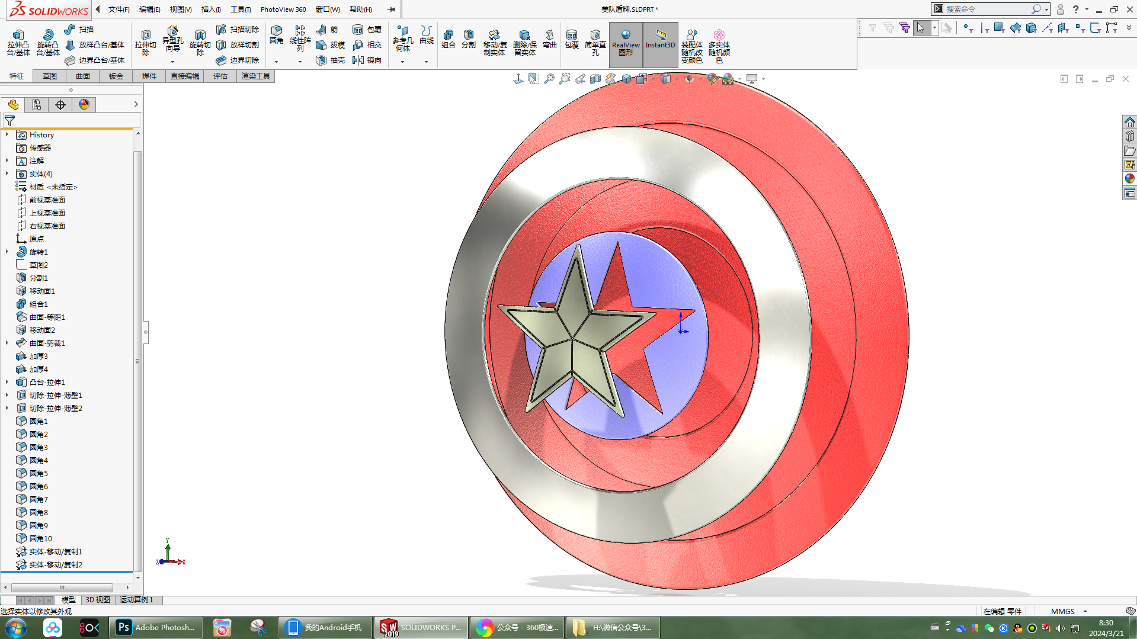Image resolution: width=1137 pixels, height=639 pixels.
Task: Open the 参考几何体 reference geometry tool
Action: coord(403,38)
